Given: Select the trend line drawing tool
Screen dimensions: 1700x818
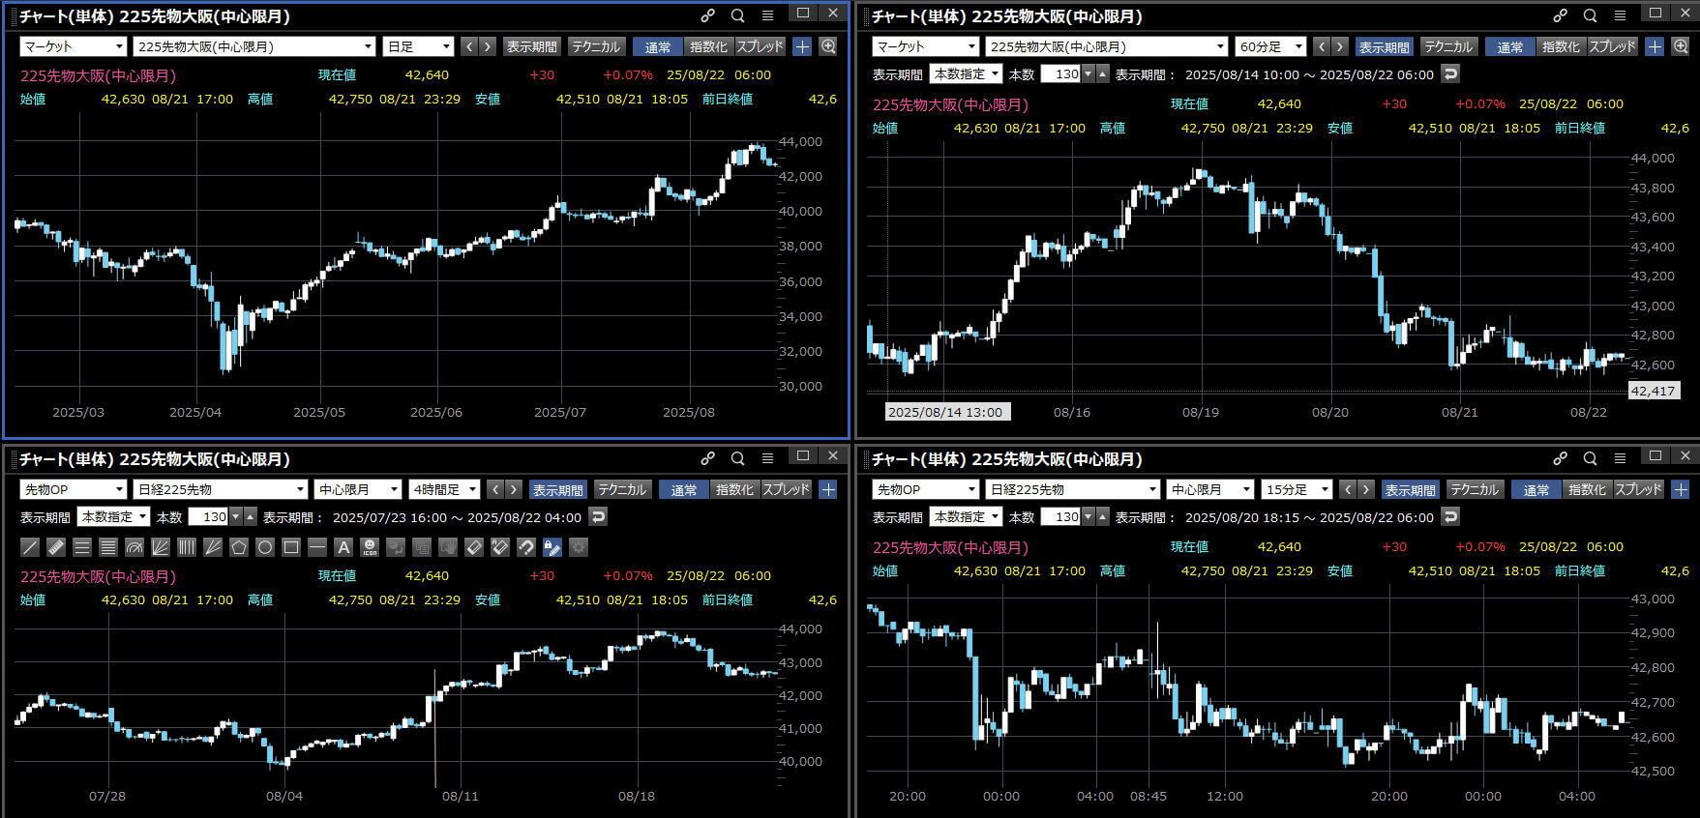Looking at the screenshot, I should click(30, 547).
